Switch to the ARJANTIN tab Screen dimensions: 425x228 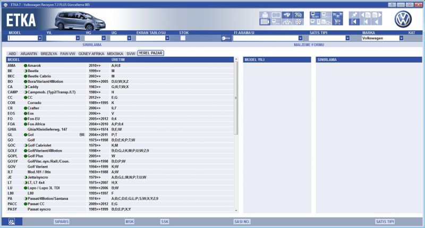29,54
